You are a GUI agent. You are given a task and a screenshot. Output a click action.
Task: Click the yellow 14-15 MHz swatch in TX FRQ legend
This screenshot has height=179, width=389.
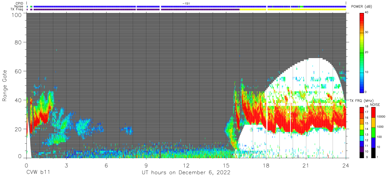(362, 127)
